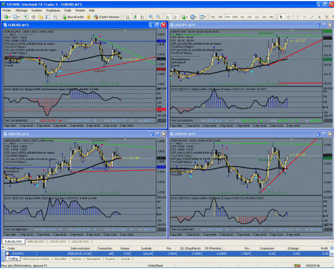Toggle the auto scroll chart icon
Image resolution: width=336 pixels, height=269 pixels.
[168, 17]
